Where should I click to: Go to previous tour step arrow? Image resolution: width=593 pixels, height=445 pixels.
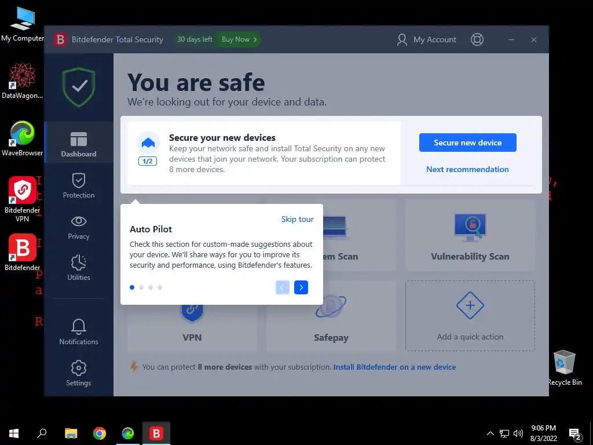pos(283,287)
